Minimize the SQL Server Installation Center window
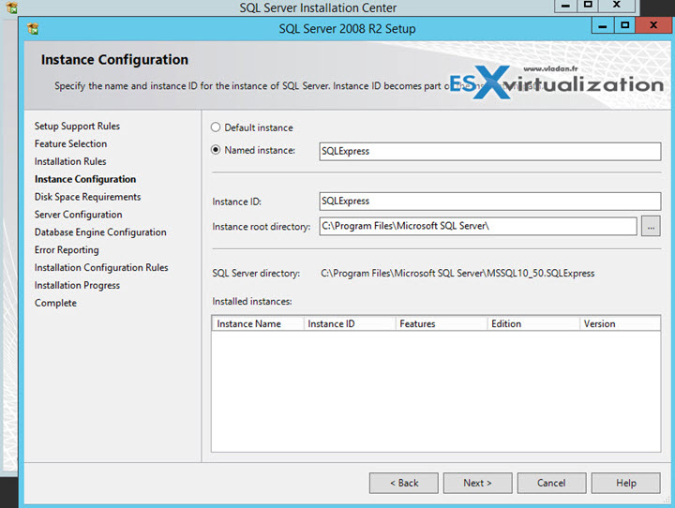This screenshot has height=508, width=675. (565, 6)
